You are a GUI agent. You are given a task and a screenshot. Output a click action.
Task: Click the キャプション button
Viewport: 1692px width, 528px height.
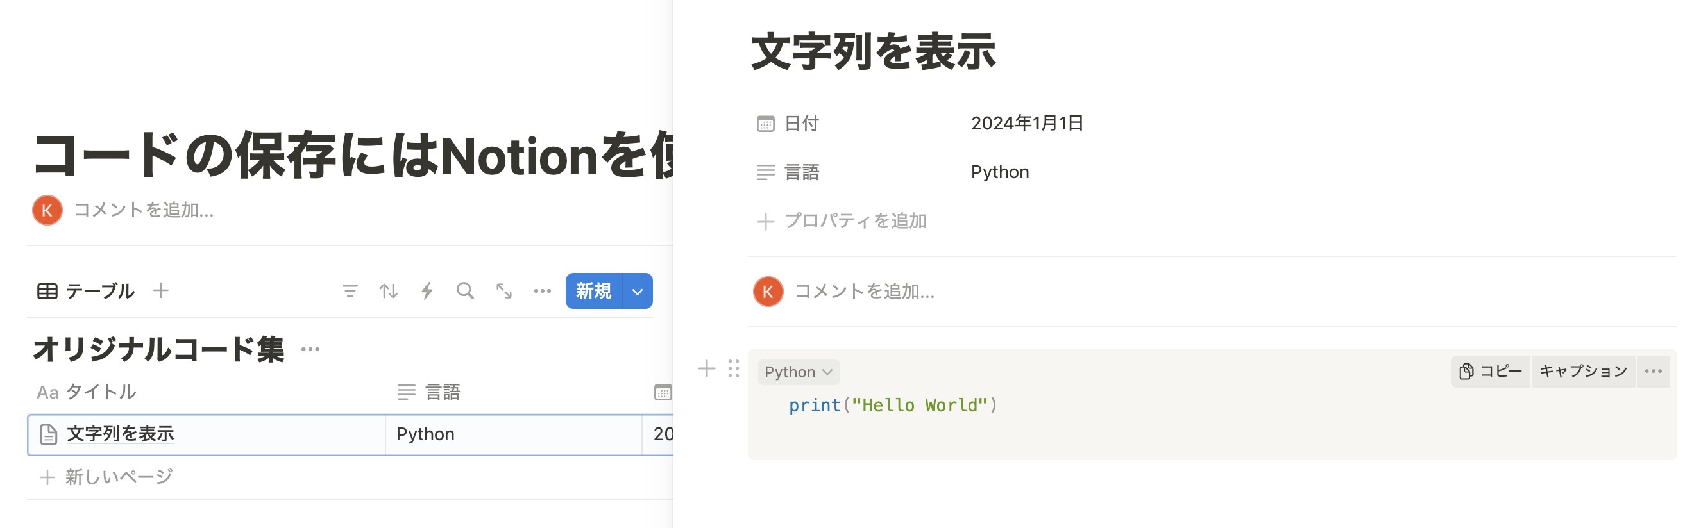(x=1583, y=371)
